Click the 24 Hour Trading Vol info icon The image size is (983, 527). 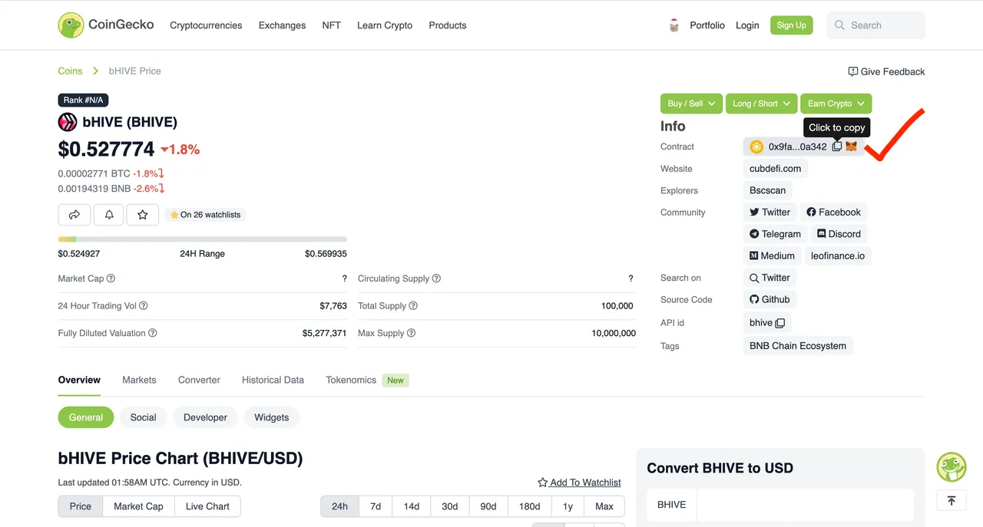pos(144,305)
